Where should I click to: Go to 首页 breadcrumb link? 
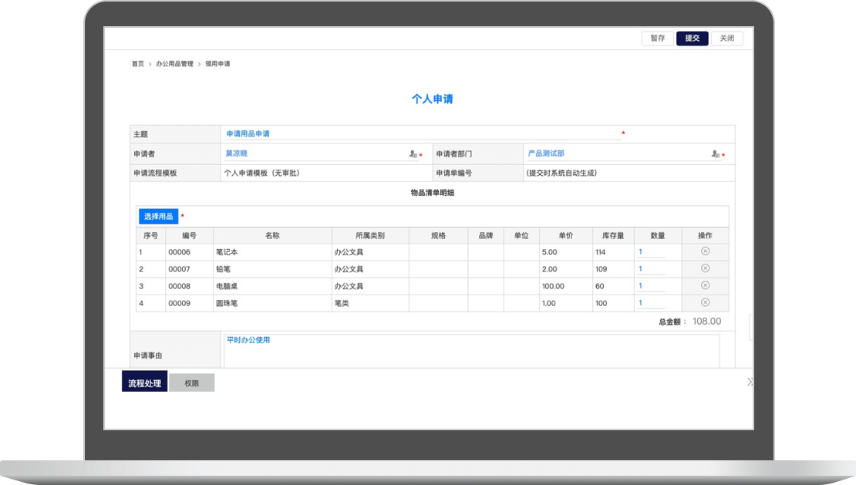click(x=137, y=64)
